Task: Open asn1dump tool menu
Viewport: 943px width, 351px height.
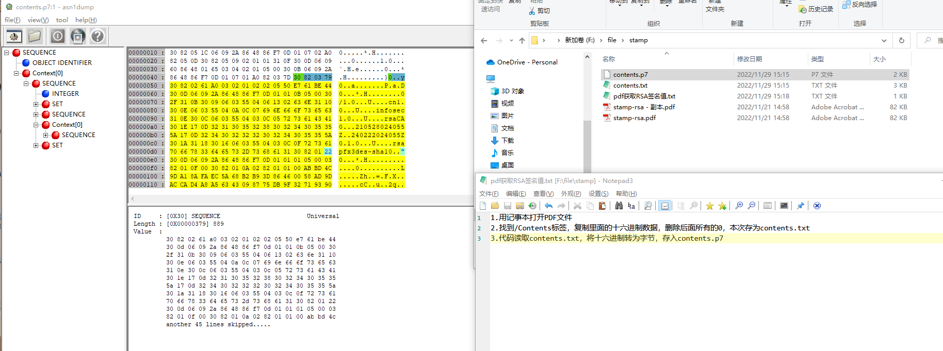Action: [x=62, y=20]
